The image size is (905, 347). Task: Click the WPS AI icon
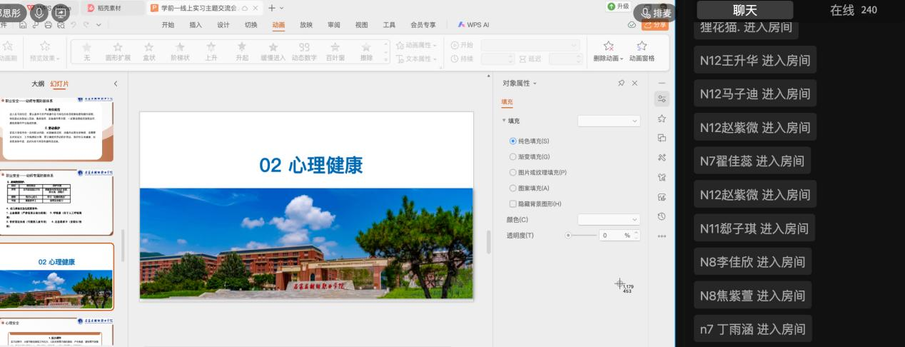coord(474,24)
